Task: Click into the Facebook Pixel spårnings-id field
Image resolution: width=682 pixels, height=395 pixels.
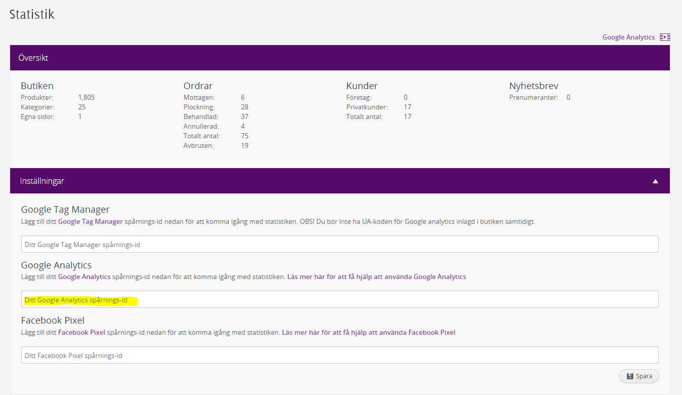Action: pos(340,355)
